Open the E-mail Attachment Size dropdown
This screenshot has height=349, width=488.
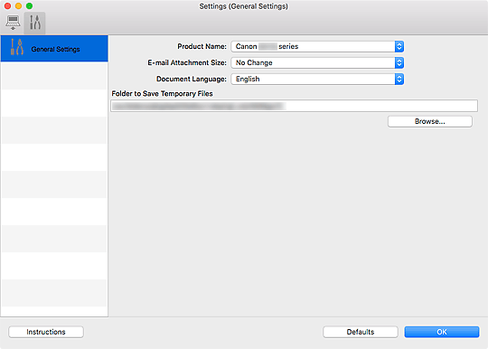click(317, 62)
